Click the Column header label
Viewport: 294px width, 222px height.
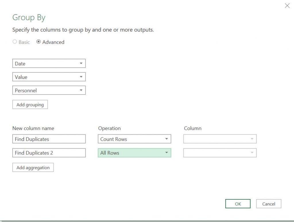coord(193,128)
